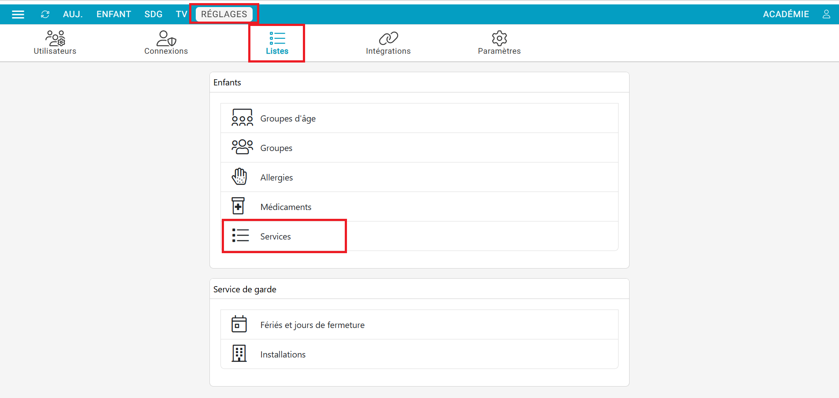The width and height of the screenshot is (839, 398).
Task: Open the Allergies list
Action: click(x=276, y=177)
